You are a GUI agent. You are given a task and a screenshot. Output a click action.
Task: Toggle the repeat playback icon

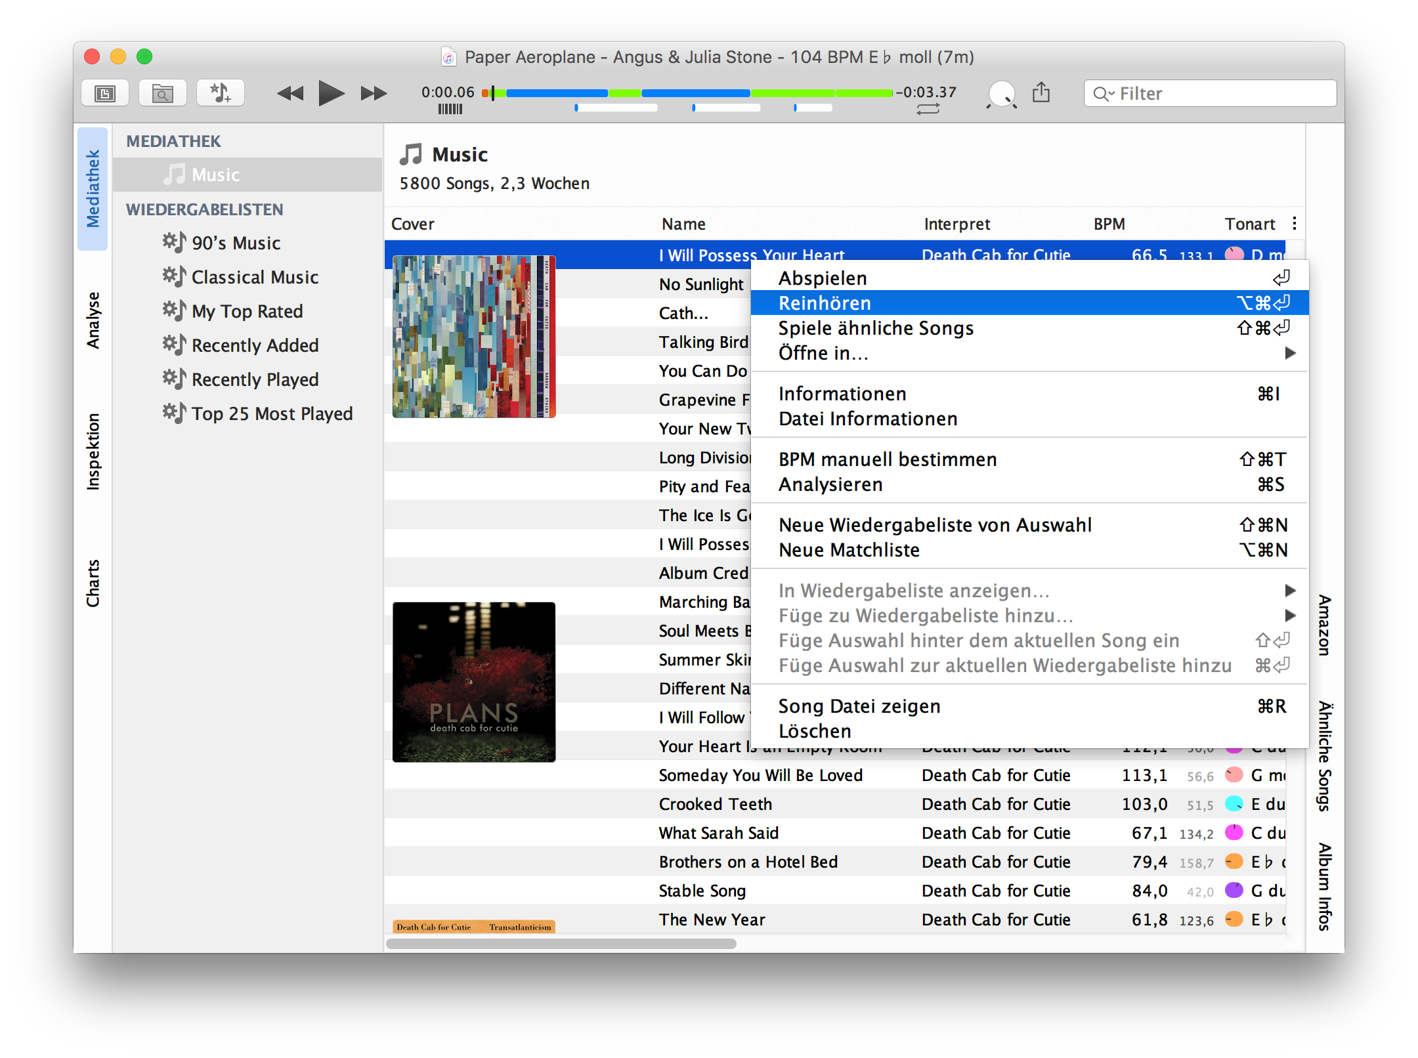tap(928, 110)
